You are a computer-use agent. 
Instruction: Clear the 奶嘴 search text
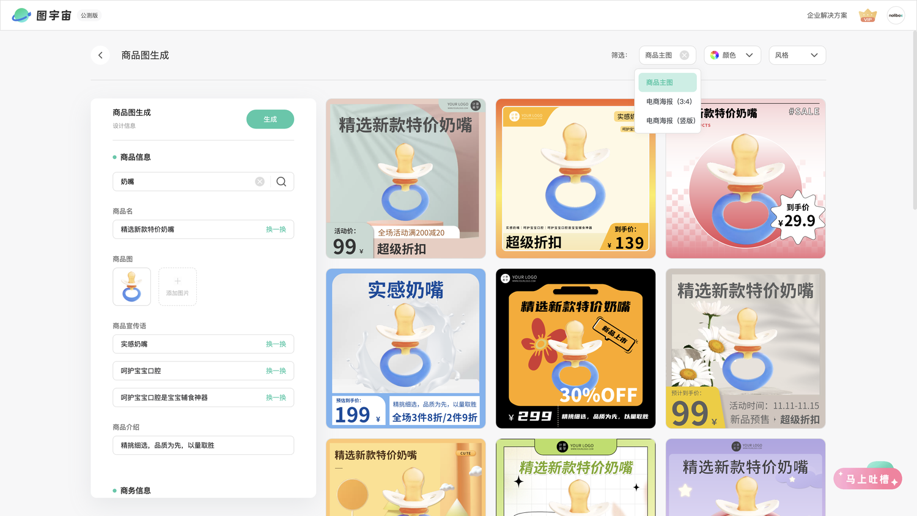coord(260,182)
